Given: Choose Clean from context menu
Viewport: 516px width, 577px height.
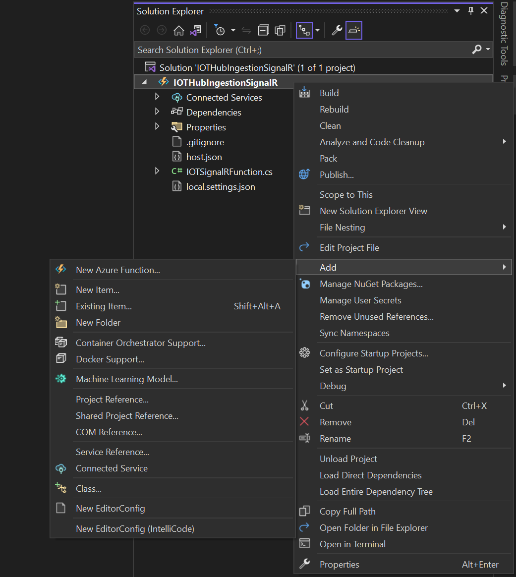Looking at the screenshot, I should click(x=404, y=126).
